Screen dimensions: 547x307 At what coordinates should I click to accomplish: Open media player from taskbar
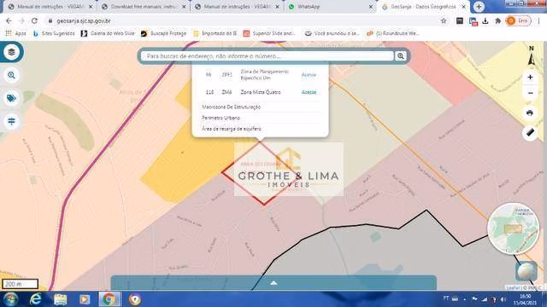coord(85,299)
